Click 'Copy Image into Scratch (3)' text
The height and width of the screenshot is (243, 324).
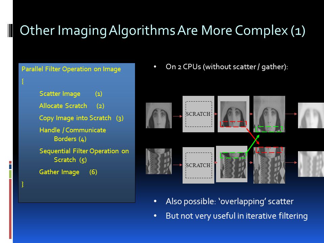click(81, 118)
